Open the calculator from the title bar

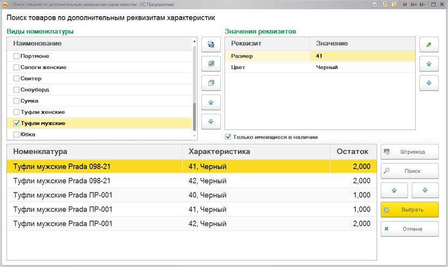pyautogui.click(x=385, y=4)
